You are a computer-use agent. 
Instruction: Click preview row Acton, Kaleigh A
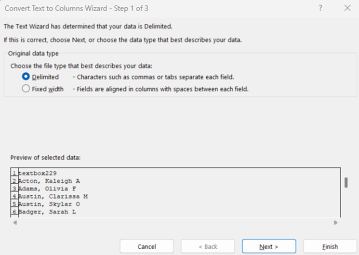coord(49,181)
